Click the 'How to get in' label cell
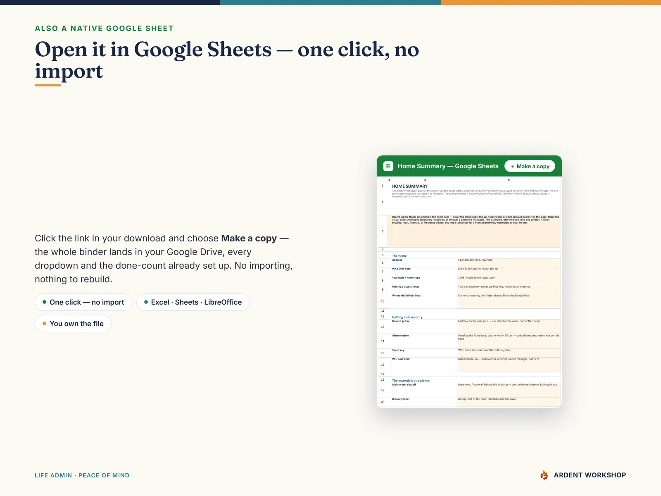 (424, 327)
